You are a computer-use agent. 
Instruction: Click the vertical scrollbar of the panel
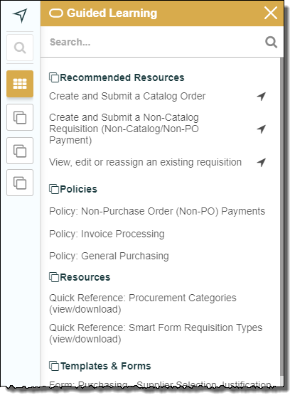(281, 217)
